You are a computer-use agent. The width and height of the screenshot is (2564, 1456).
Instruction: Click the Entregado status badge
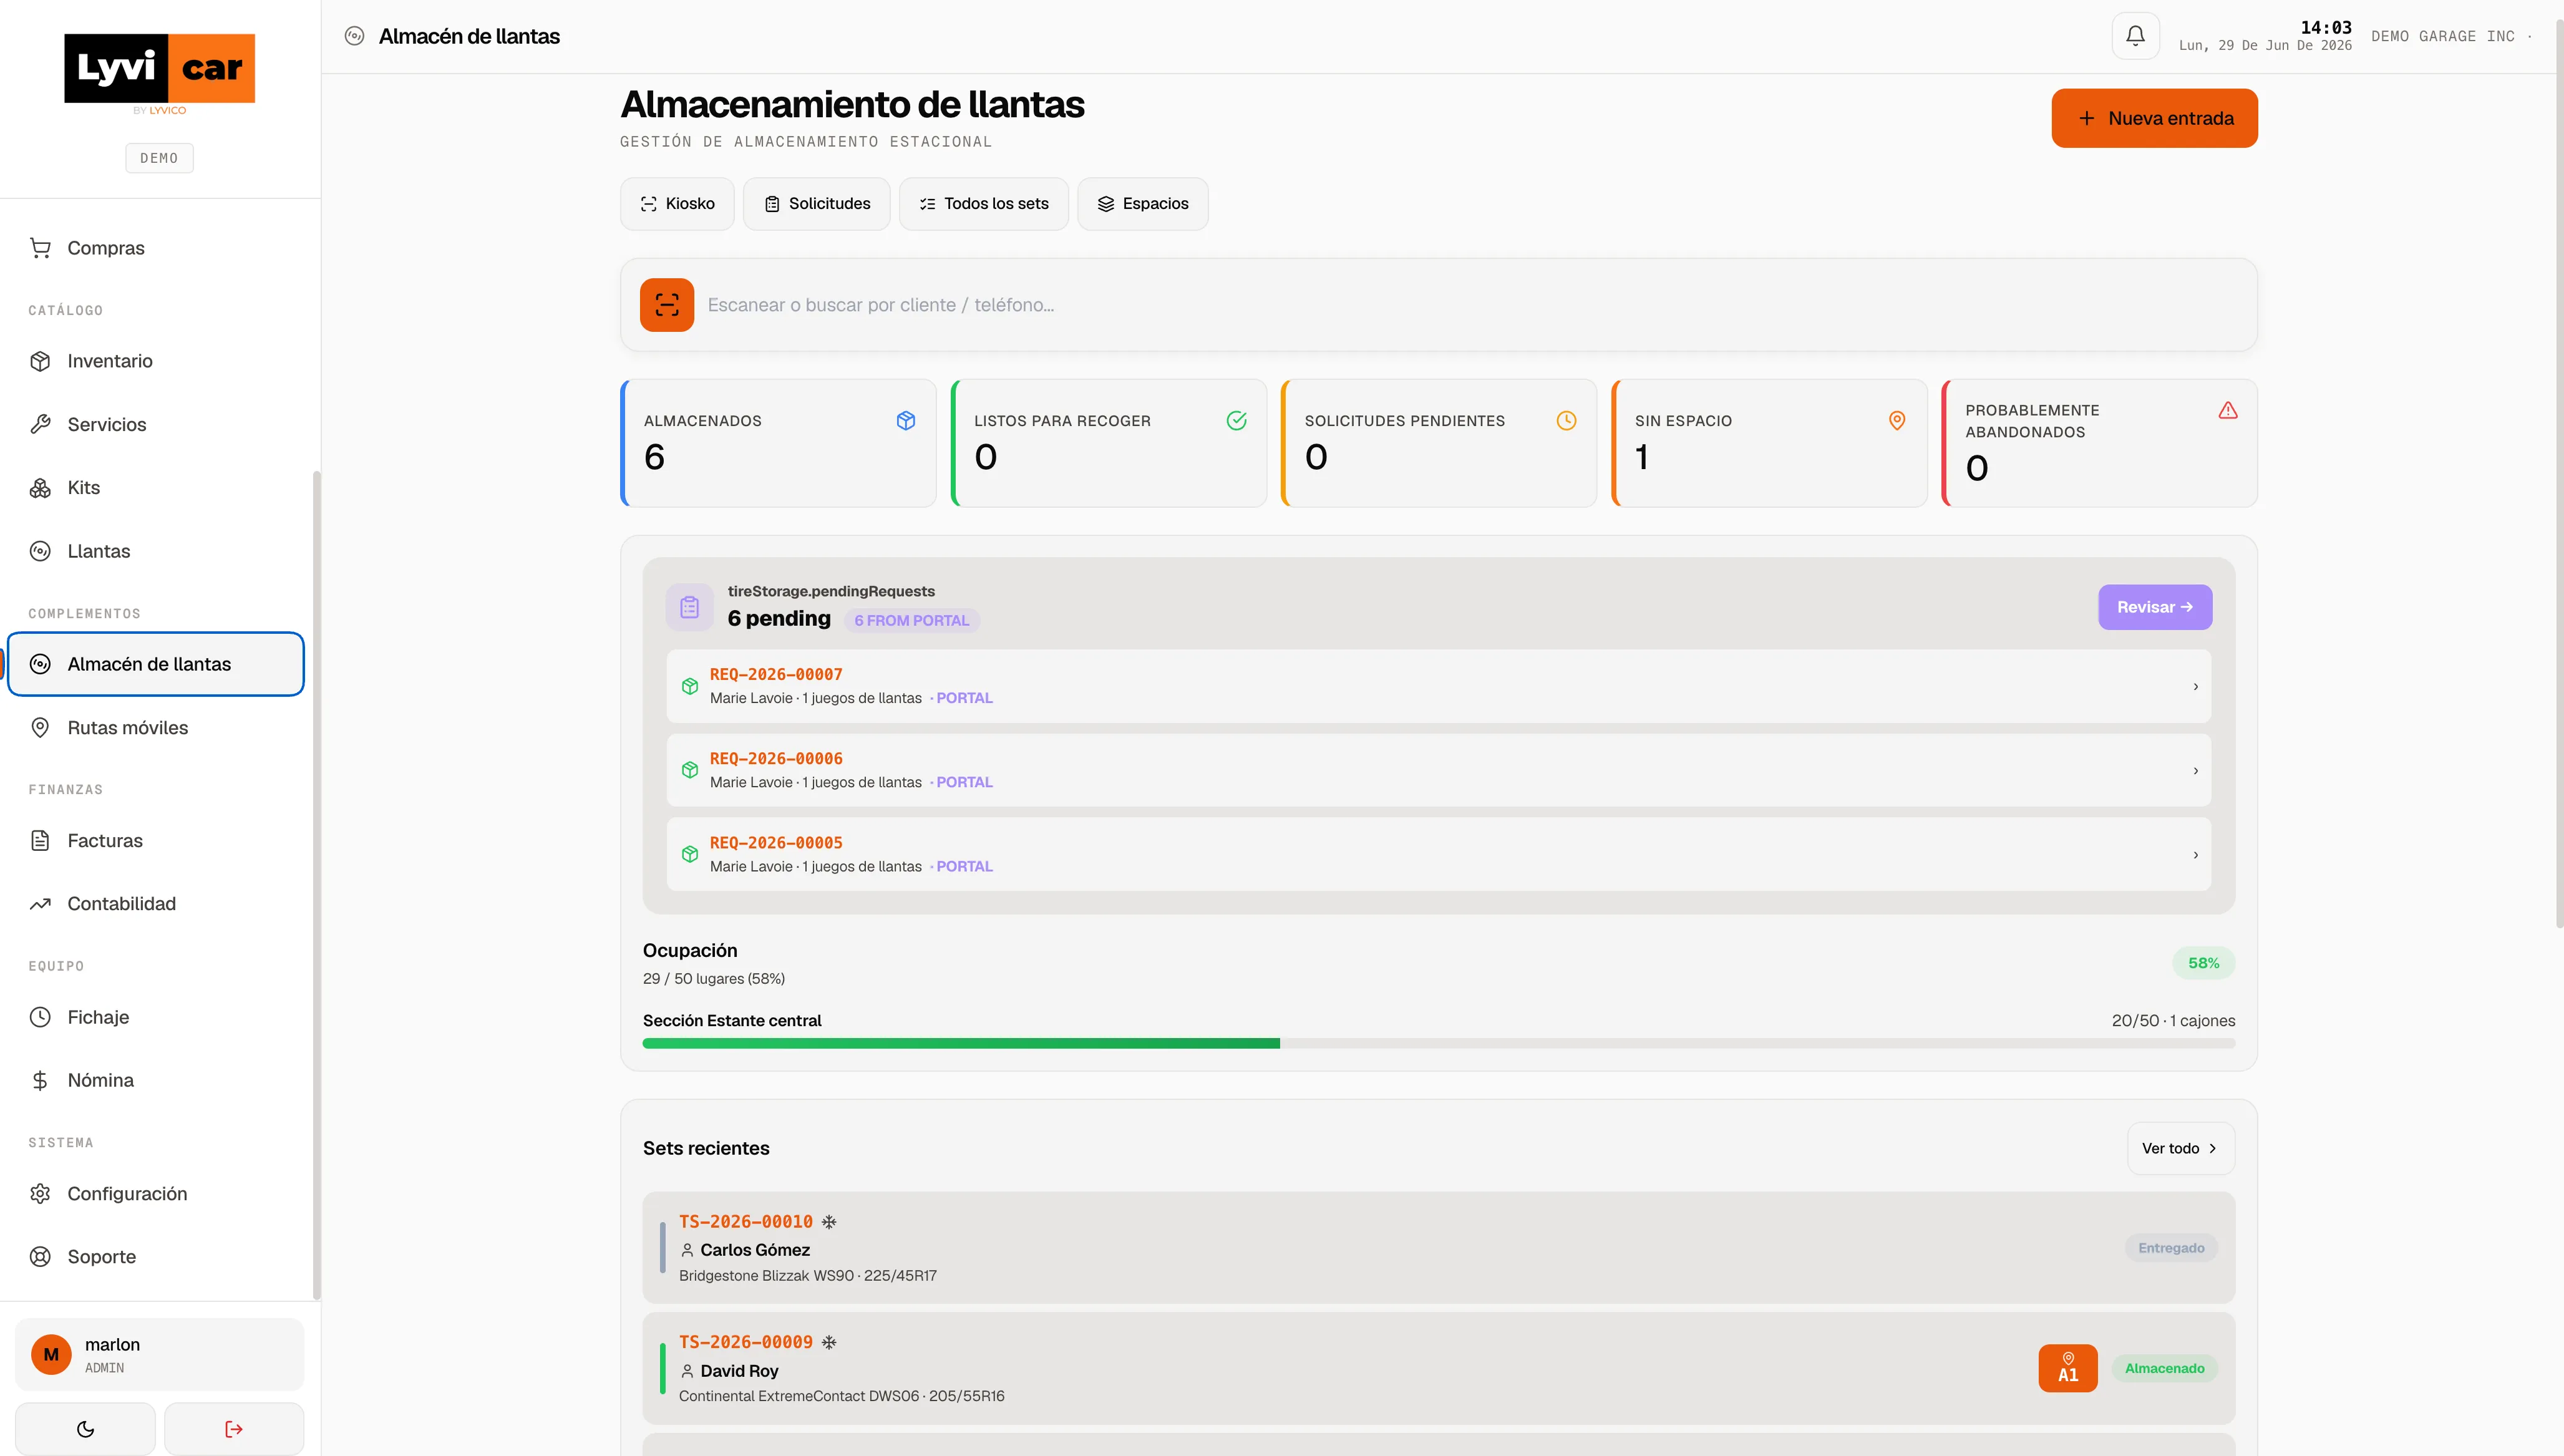[x=2171, y=1247]
